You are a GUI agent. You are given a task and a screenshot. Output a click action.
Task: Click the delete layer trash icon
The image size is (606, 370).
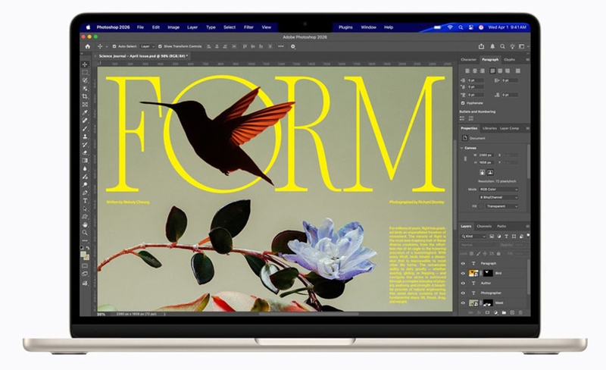[x=520, y=312]
